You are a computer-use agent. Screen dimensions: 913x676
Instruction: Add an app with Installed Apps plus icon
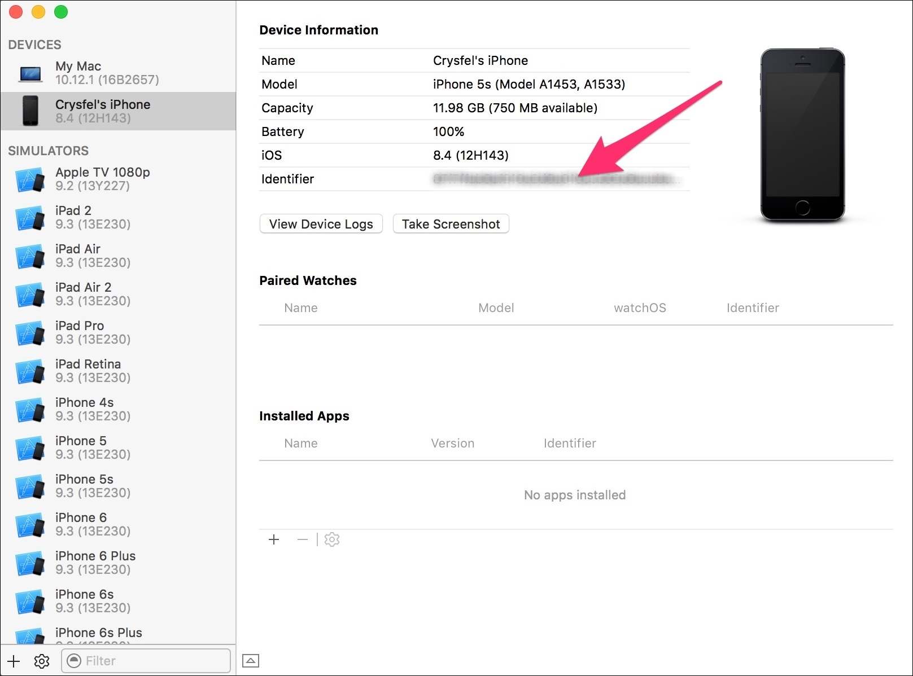tap(274, 539)
